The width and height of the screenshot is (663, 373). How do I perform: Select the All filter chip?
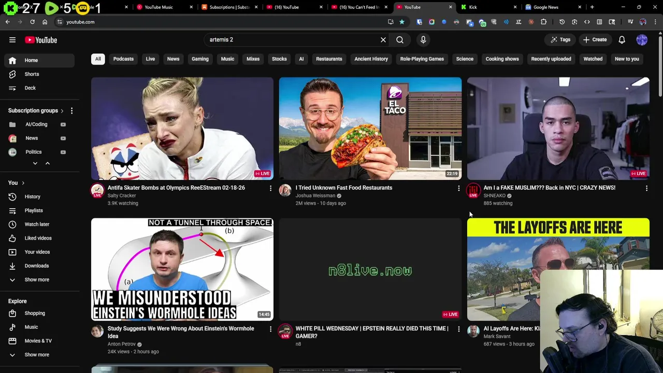[98, 59]
